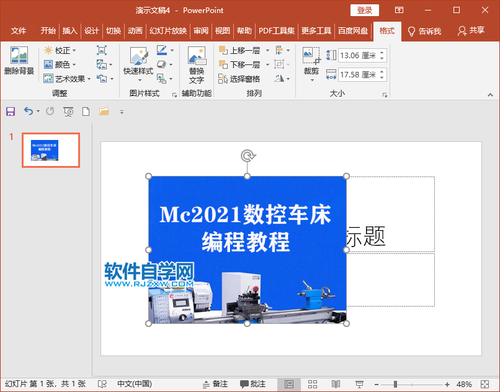The height and width of the screenshot is (392, 500).
Task: Click the Normal view icon in status bar
Action: pos(289,383)
